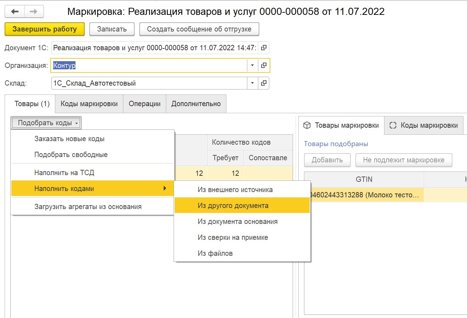Screen dimensions: 467x318
Task: Select Наполнить на ТСД menu item
Action: pyautogui.click(x=93, y=173)
